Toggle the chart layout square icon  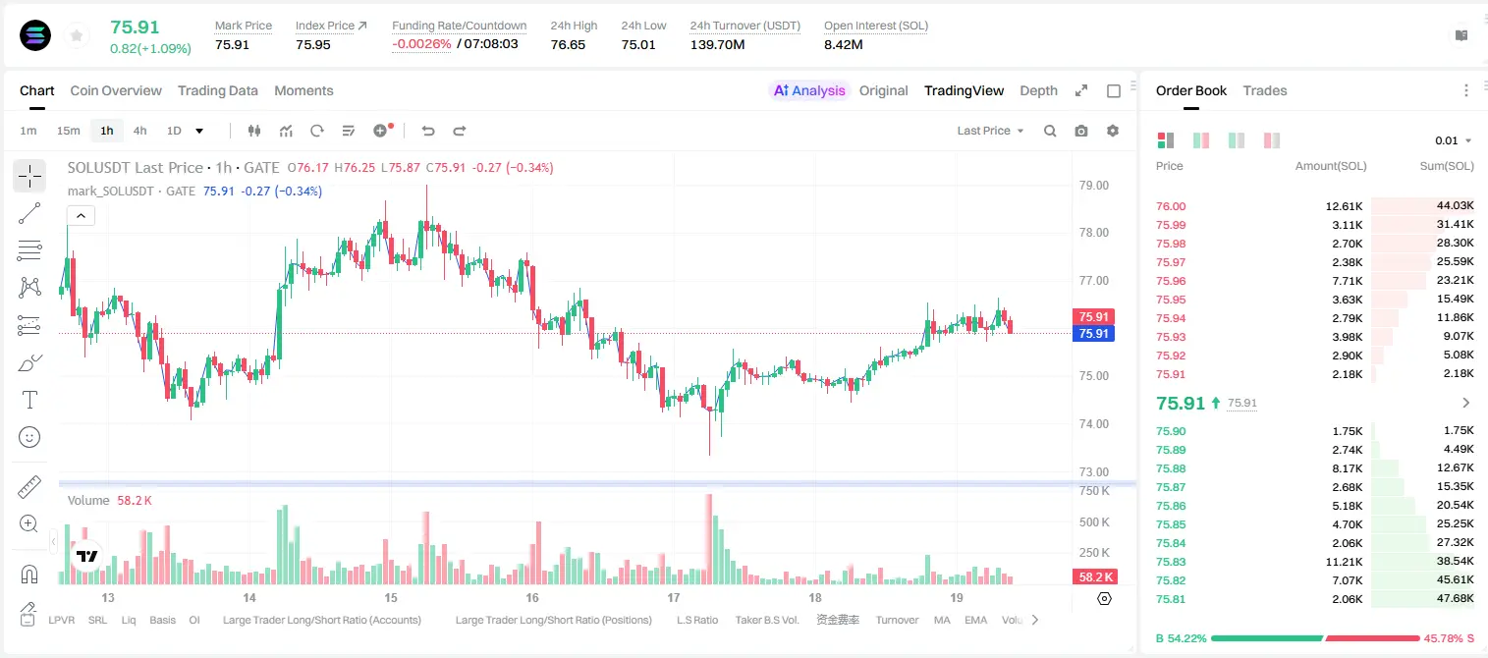(x=1114, y=90)
